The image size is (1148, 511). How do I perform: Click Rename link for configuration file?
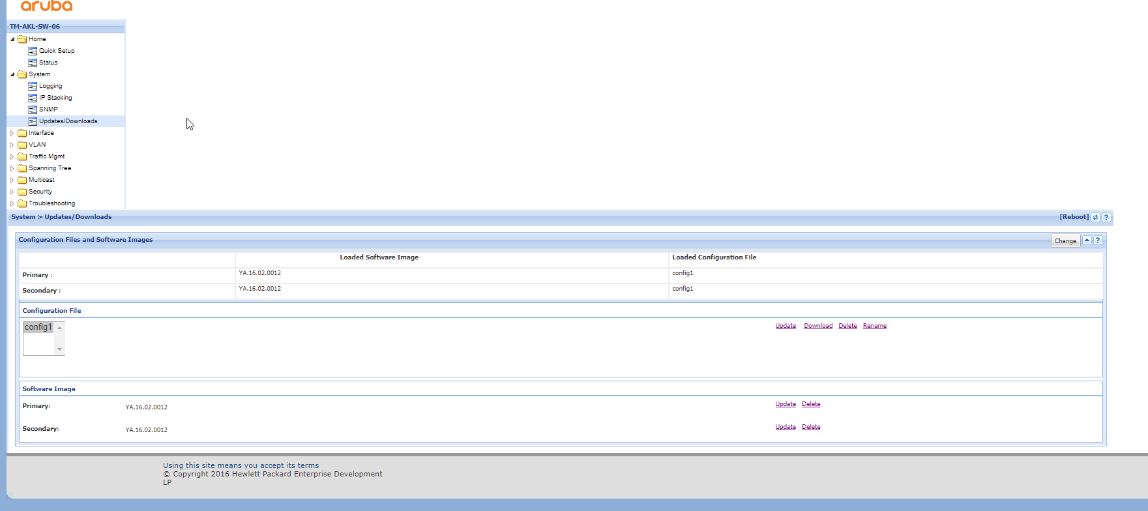pyautogui.click(x=874, y=326)
